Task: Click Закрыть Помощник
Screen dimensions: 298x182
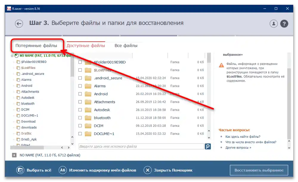Action: (173, 170)
